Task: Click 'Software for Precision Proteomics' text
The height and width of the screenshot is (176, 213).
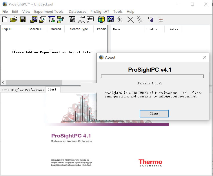Action: coord(71,141)
